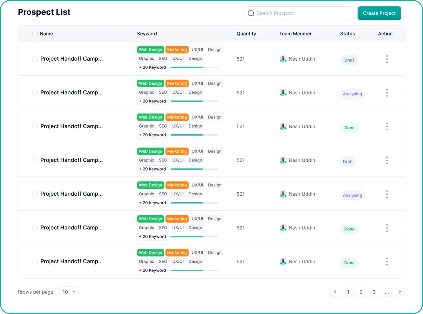Select page 2 in pagination
This screenshot has width=423, height=314.
pyautogui.click(x=361, y=292)
